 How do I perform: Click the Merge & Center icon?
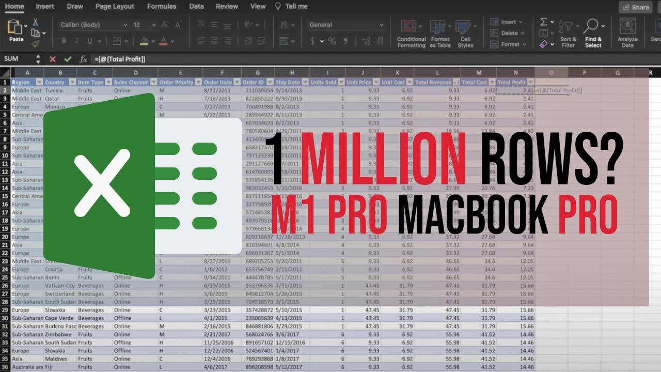[284, 41]
